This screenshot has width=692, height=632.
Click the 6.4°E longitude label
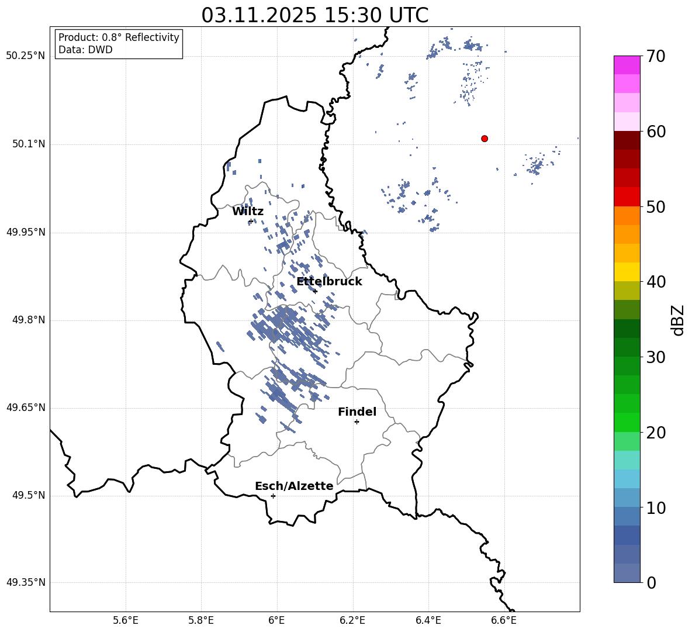pos(428,620)
